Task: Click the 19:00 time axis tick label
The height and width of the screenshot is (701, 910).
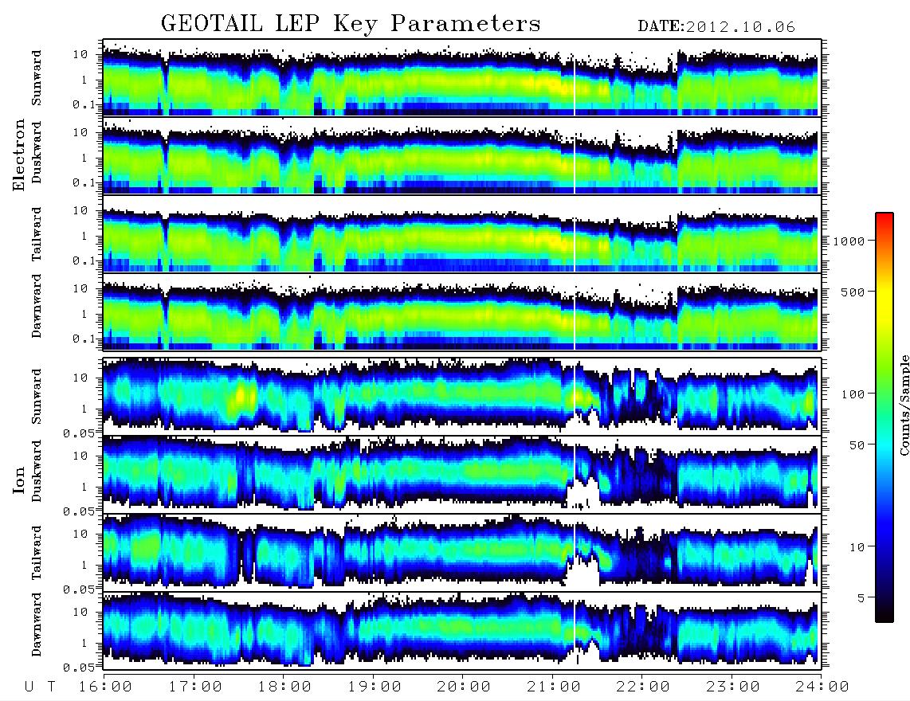Action: coord(375,687)
